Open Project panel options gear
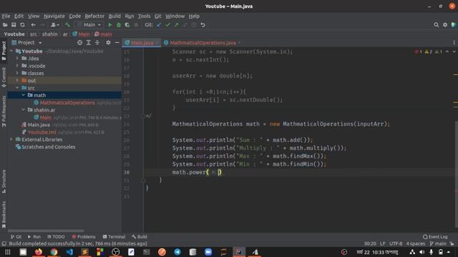 tap(108, 43)
